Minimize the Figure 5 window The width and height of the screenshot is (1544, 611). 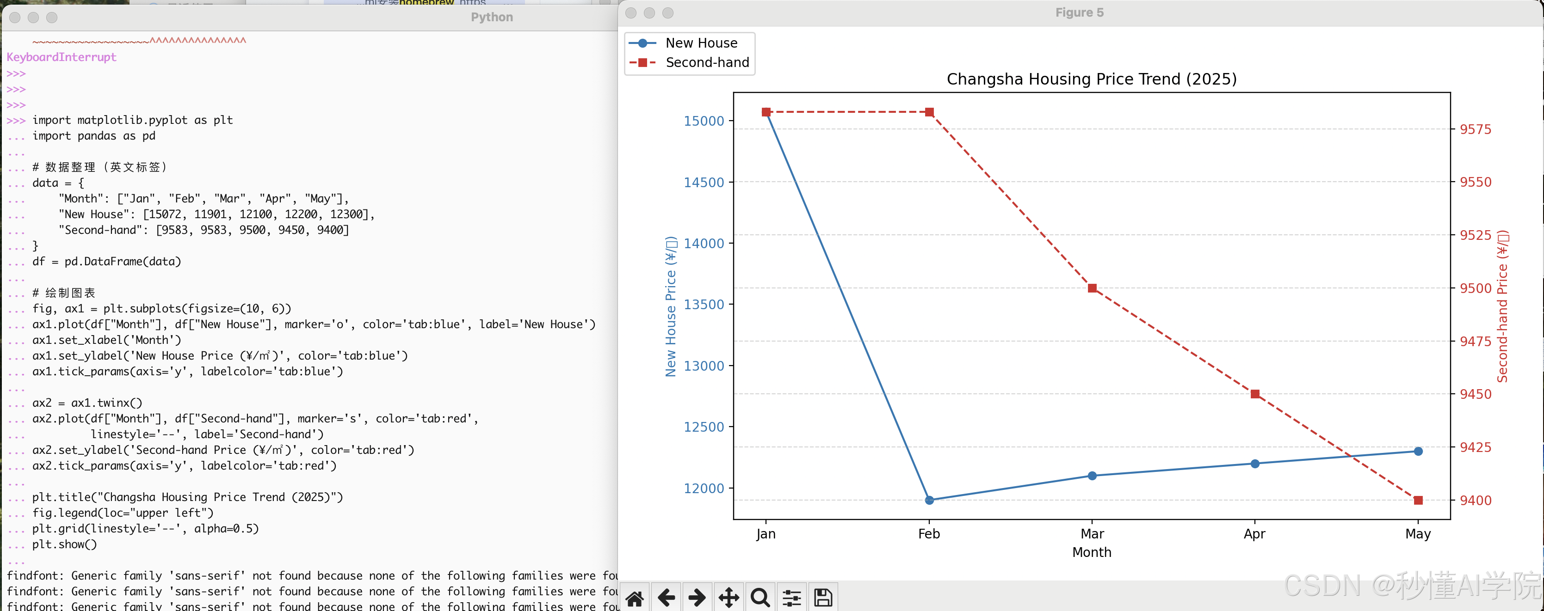point(649,12)
